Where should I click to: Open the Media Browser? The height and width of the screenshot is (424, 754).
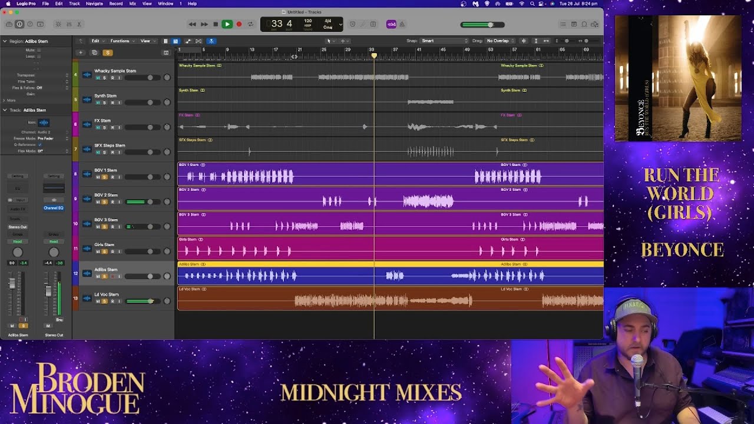pyautogui.click(x=595, y=24)
